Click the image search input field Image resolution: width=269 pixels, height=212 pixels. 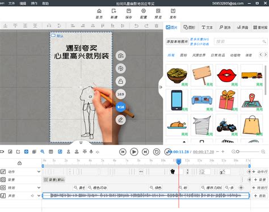241,41
